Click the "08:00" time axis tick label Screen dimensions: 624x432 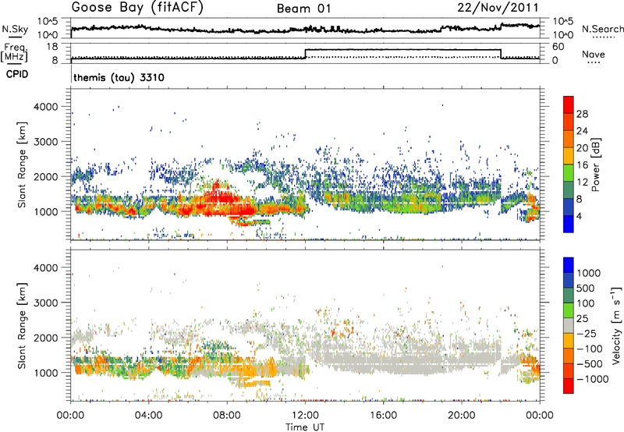coord(227,416)
